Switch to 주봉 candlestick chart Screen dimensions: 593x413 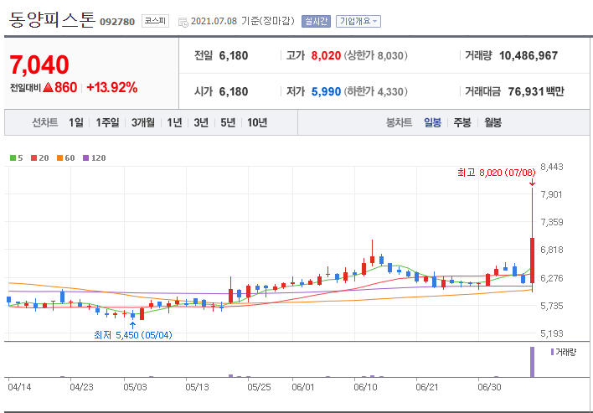(x=462, y=122)
